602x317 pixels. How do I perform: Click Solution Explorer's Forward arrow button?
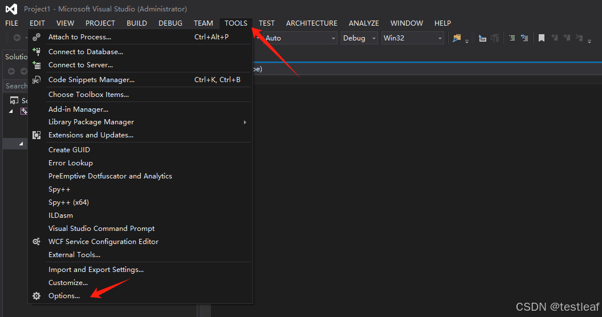(24, 71)
